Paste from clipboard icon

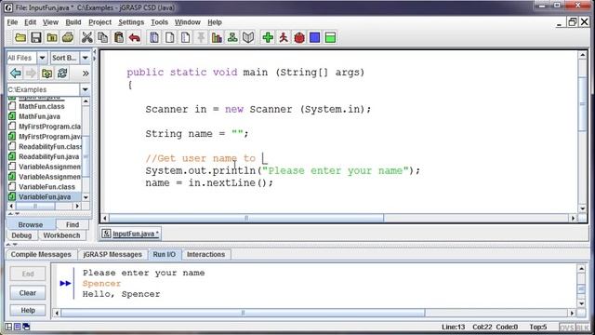(x=119, y=37)
